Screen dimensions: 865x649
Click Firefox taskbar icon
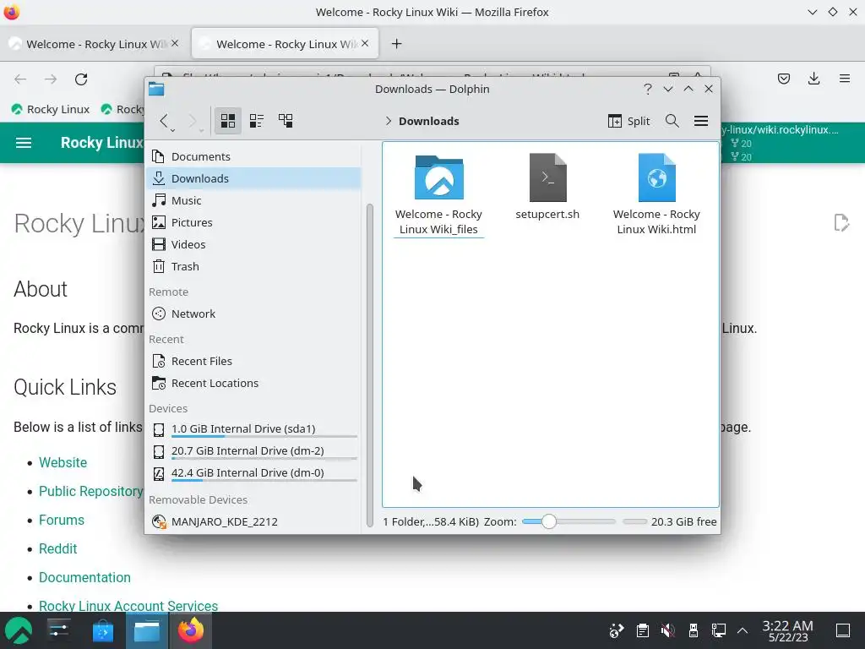(x=191, y=630)
